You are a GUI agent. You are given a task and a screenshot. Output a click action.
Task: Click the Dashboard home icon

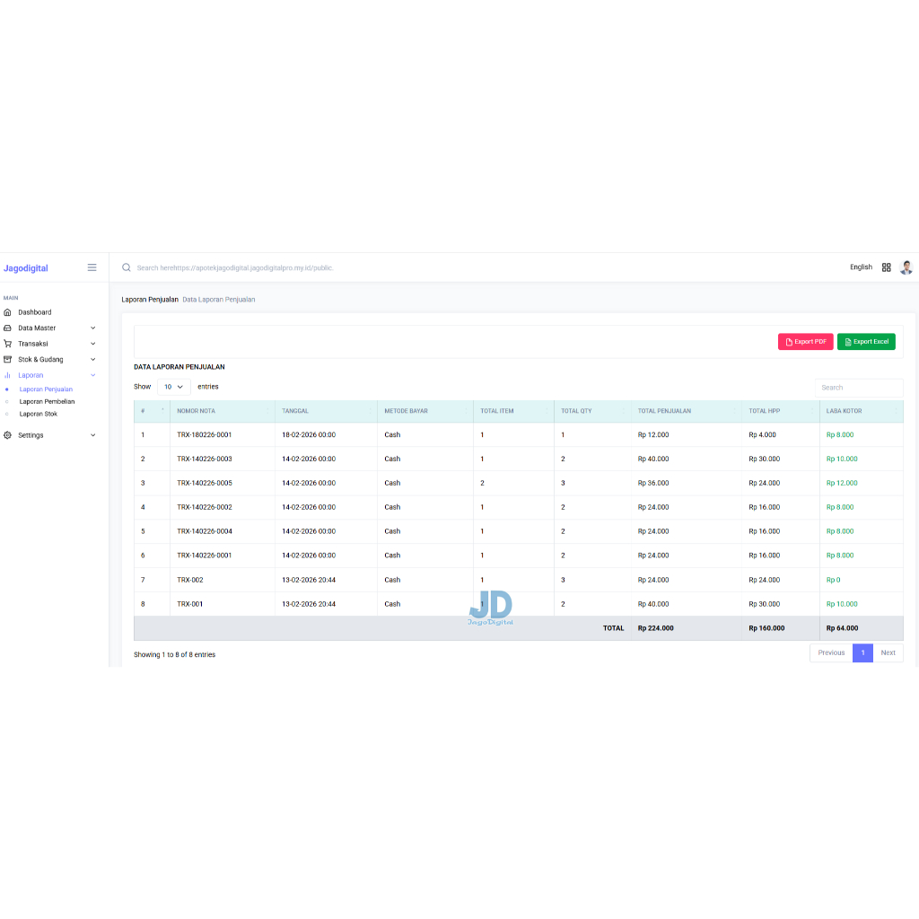pyautogui.click(x=7, y=312)
